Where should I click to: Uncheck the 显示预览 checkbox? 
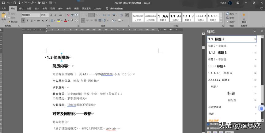(208, 124)
